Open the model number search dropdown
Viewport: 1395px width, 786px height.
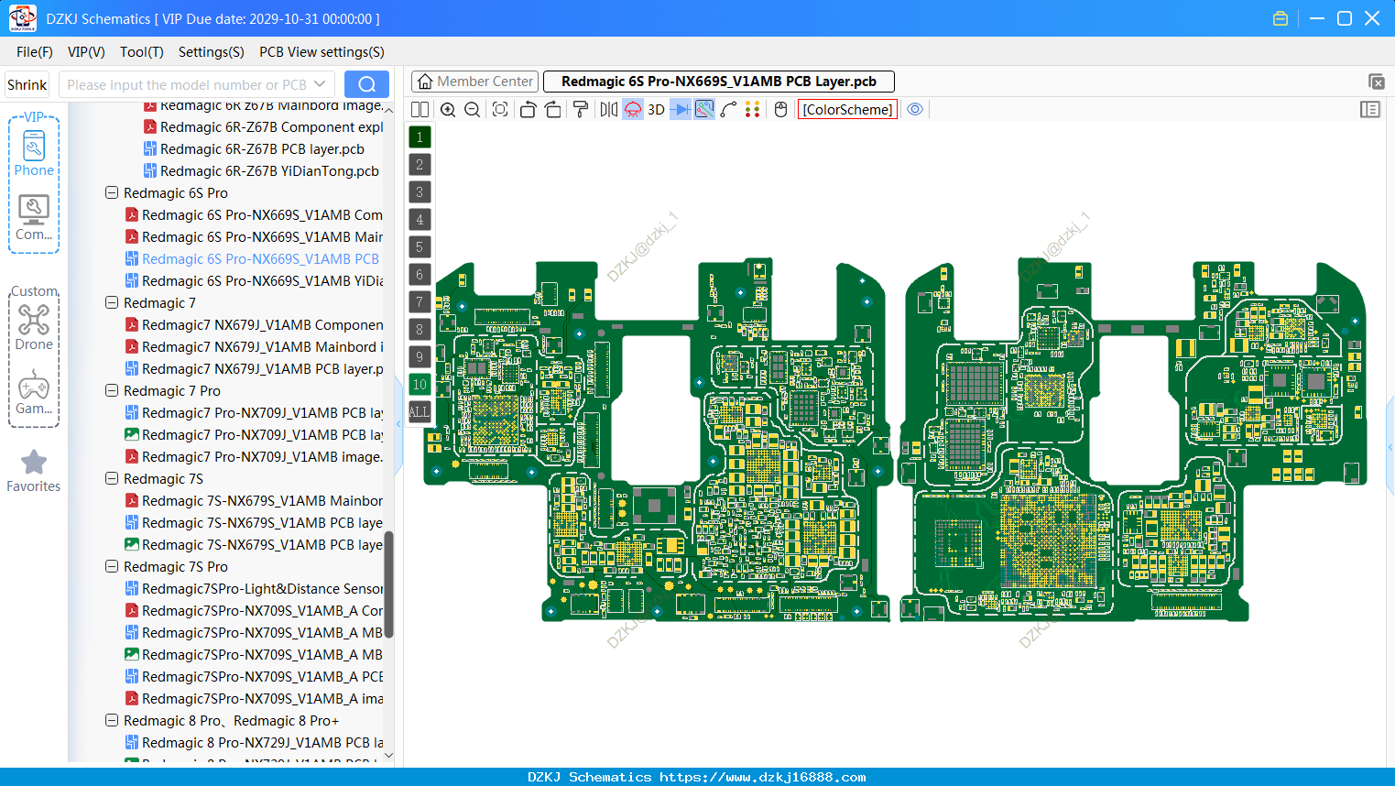pos(320,84)
